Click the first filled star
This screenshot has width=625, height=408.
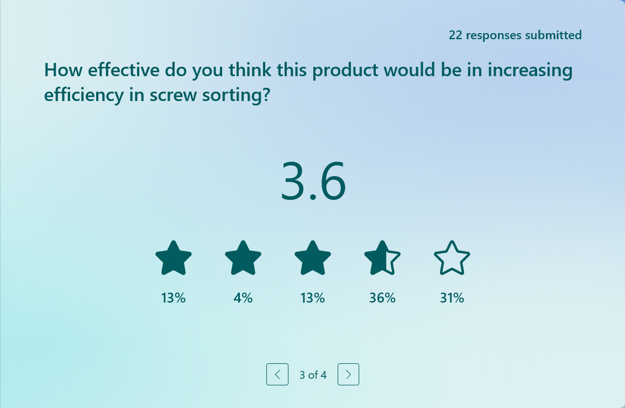click(x=174, y=258)
